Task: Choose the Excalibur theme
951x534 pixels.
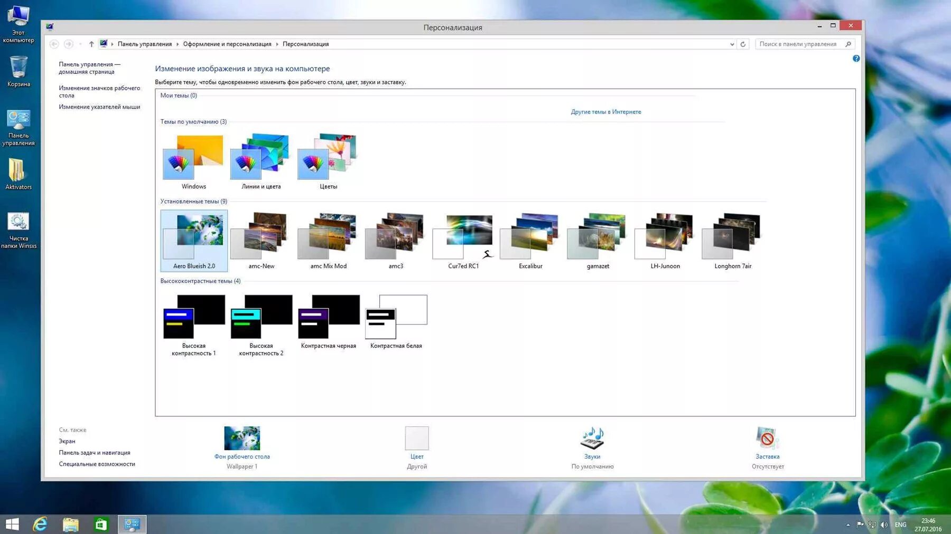Action: click(x=530, y=241)
